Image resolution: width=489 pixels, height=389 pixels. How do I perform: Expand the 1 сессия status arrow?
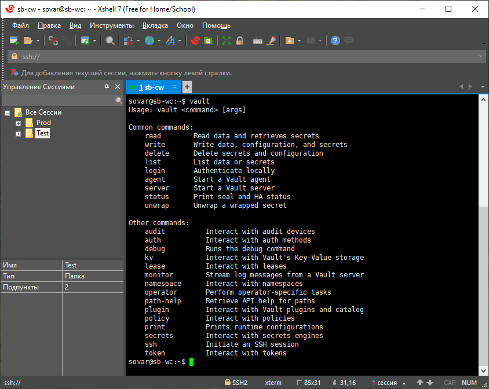click(404, 383)
